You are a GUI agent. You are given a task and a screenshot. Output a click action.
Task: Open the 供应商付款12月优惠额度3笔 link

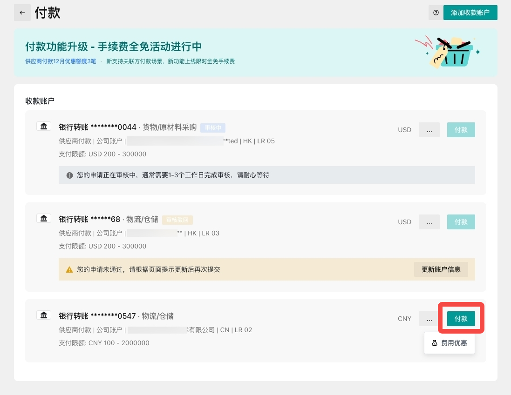click(x=61, y=61)
